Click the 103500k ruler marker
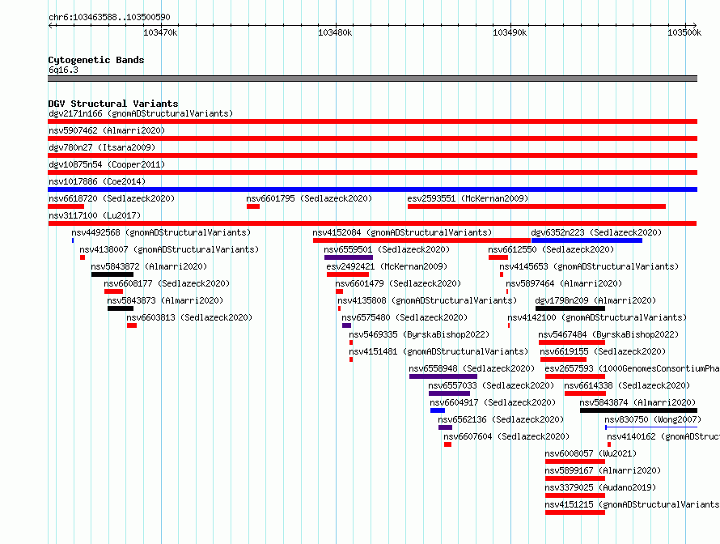 (x=684, y=32)
